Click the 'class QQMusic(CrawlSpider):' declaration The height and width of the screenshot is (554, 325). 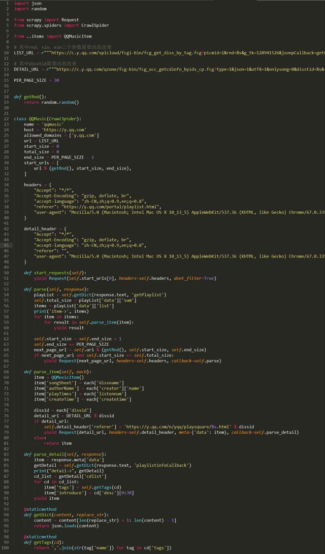pyautogui.click(x=48, y=119)
